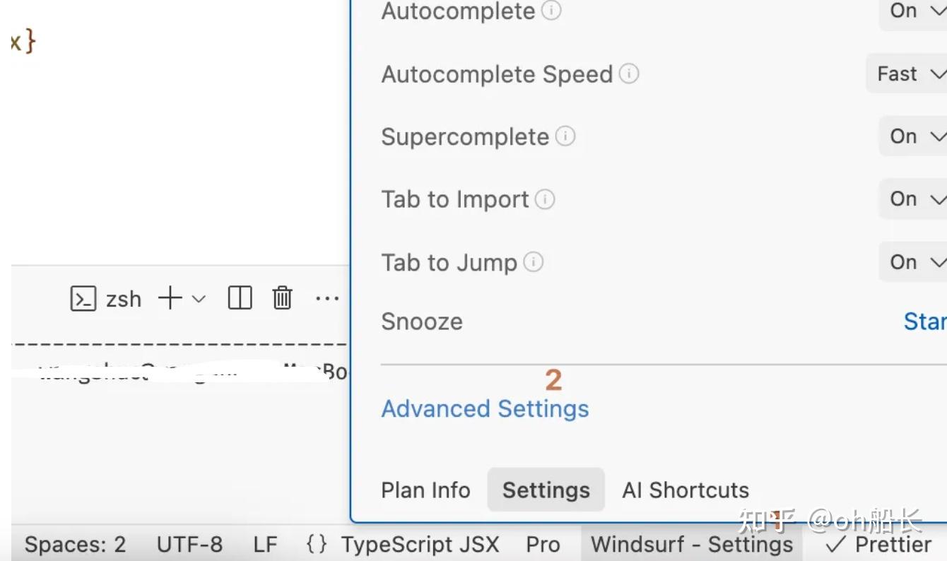
Task: Click the new terminal plus icon
Action: (170, 299)
